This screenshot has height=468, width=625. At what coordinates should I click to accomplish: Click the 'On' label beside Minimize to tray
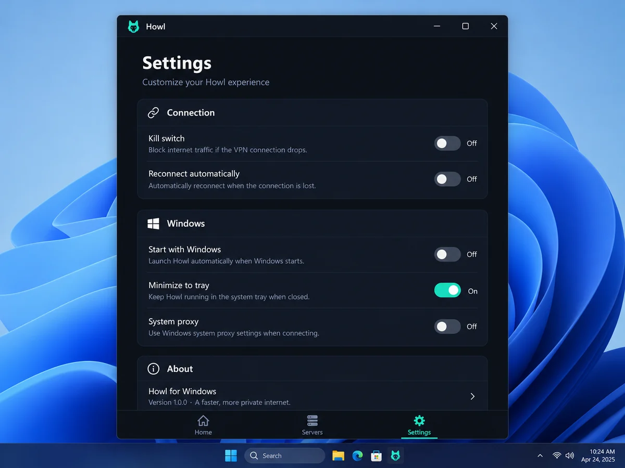tap(472, 291)
